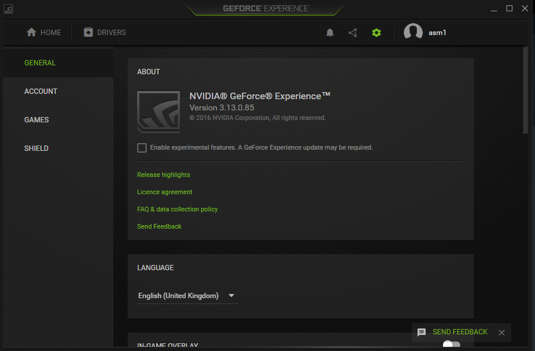Screen dimensions: 535x351
Task: Click the ABOUT section heading
Action: pyautogui.click(x=148, y=72)
